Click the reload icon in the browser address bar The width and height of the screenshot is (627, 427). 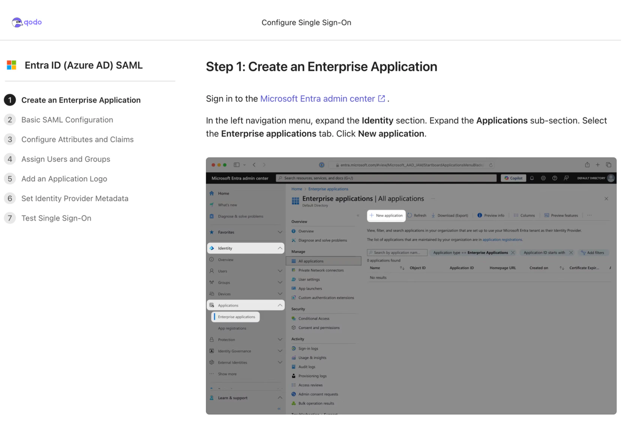pos(490,165)
